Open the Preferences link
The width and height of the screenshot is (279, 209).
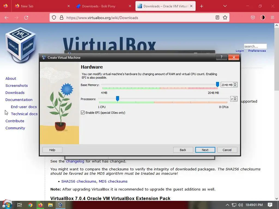pyautogui.click(x=257, y=51)
